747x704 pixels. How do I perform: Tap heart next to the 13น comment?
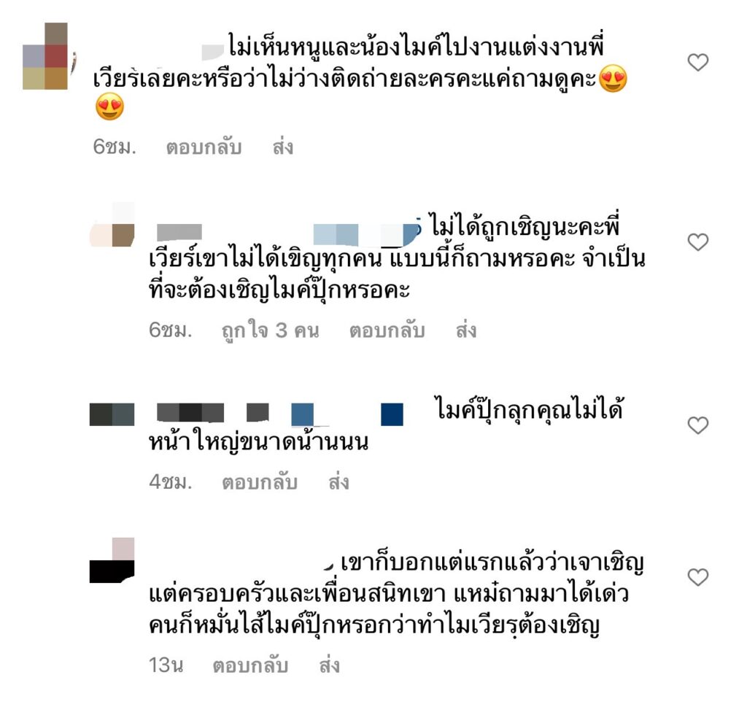[698, 577]
